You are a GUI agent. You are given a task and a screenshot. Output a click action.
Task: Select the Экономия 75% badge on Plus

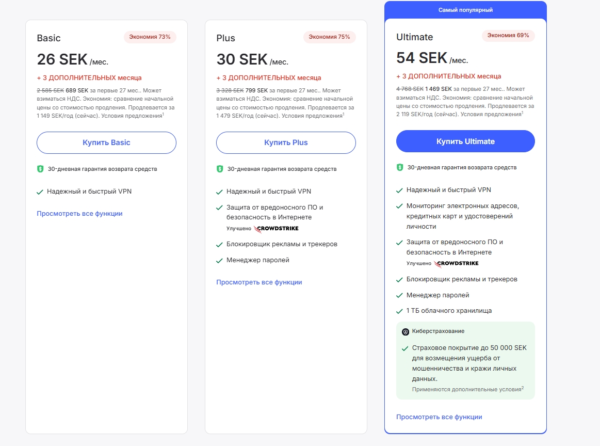pyautogui.click(x=329, y=37)
